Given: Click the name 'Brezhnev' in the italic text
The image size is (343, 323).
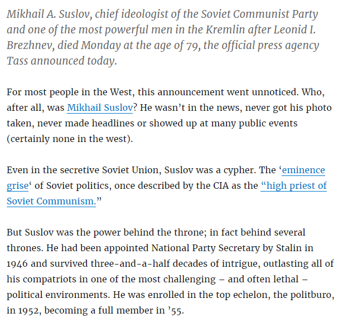Looking at the screenshot, I should 30,45.
